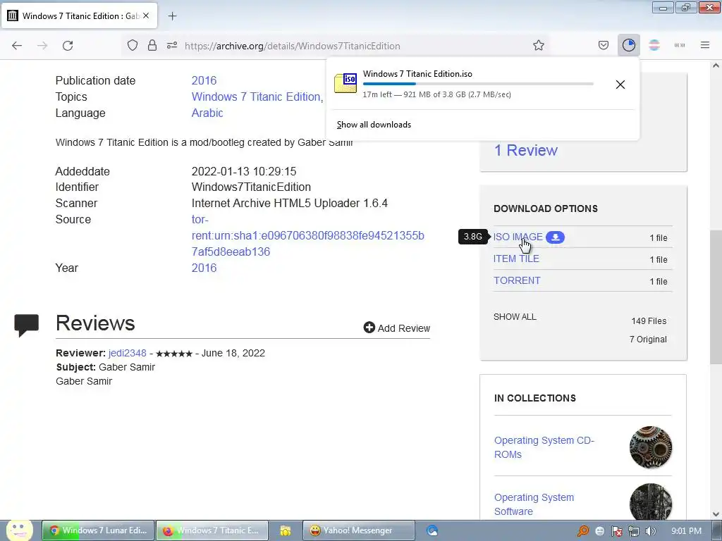Click the download progress bar
This screenshot has height=541, width=722.
(478, 84)
